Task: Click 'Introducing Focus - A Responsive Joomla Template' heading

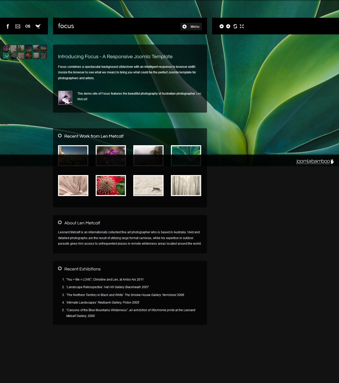Action: coord(115,57)
